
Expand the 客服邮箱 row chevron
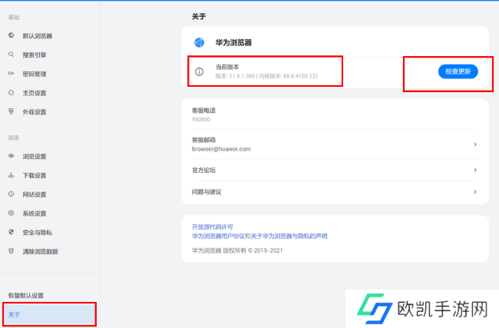point(475,144)
